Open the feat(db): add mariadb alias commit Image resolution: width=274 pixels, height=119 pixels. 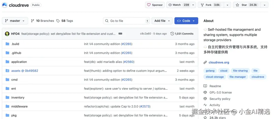tap(103, 62)
